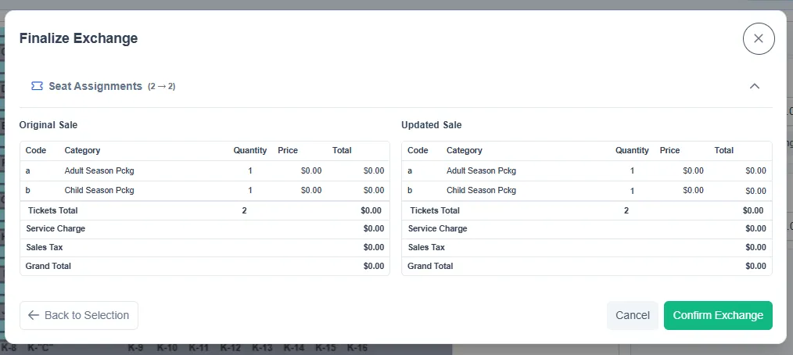Click the Updated Sale Quantity column header

click(632, 150)
